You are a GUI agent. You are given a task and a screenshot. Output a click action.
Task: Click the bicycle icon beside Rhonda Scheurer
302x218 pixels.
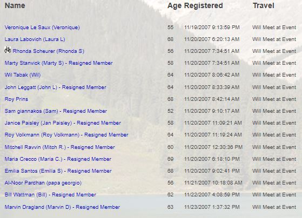[8, 50]
